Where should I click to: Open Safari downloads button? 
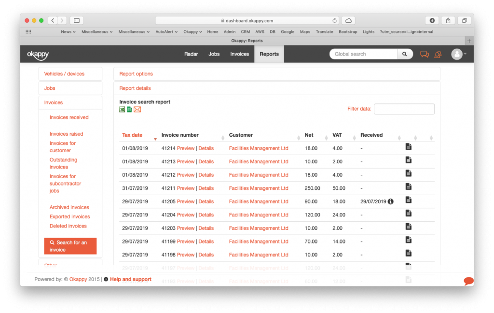tap(432, 20)
